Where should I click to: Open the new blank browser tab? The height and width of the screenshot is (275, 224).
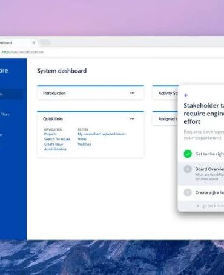45,42
